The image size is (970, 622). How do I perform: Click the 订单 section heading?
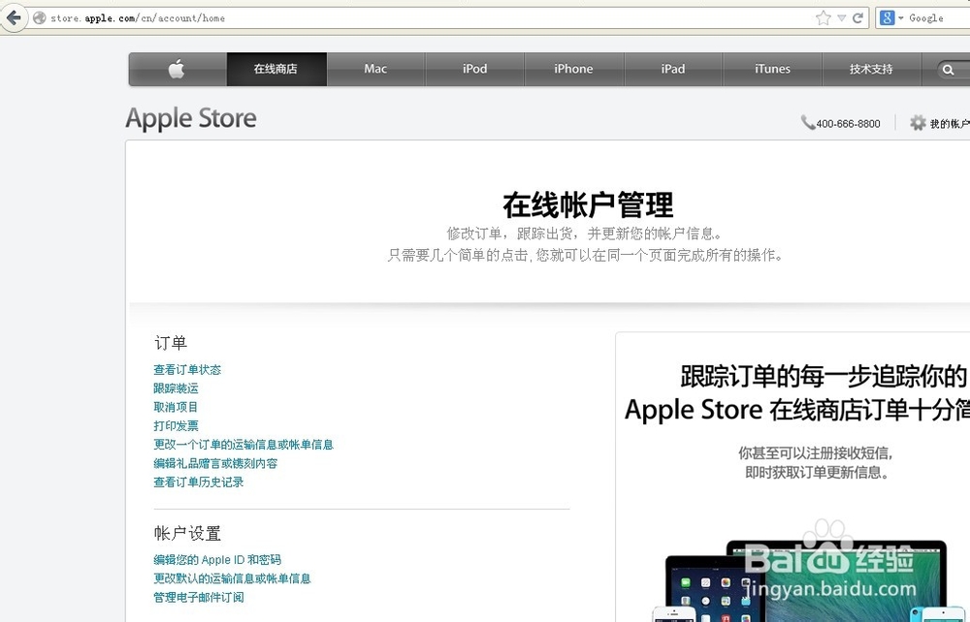171,343
